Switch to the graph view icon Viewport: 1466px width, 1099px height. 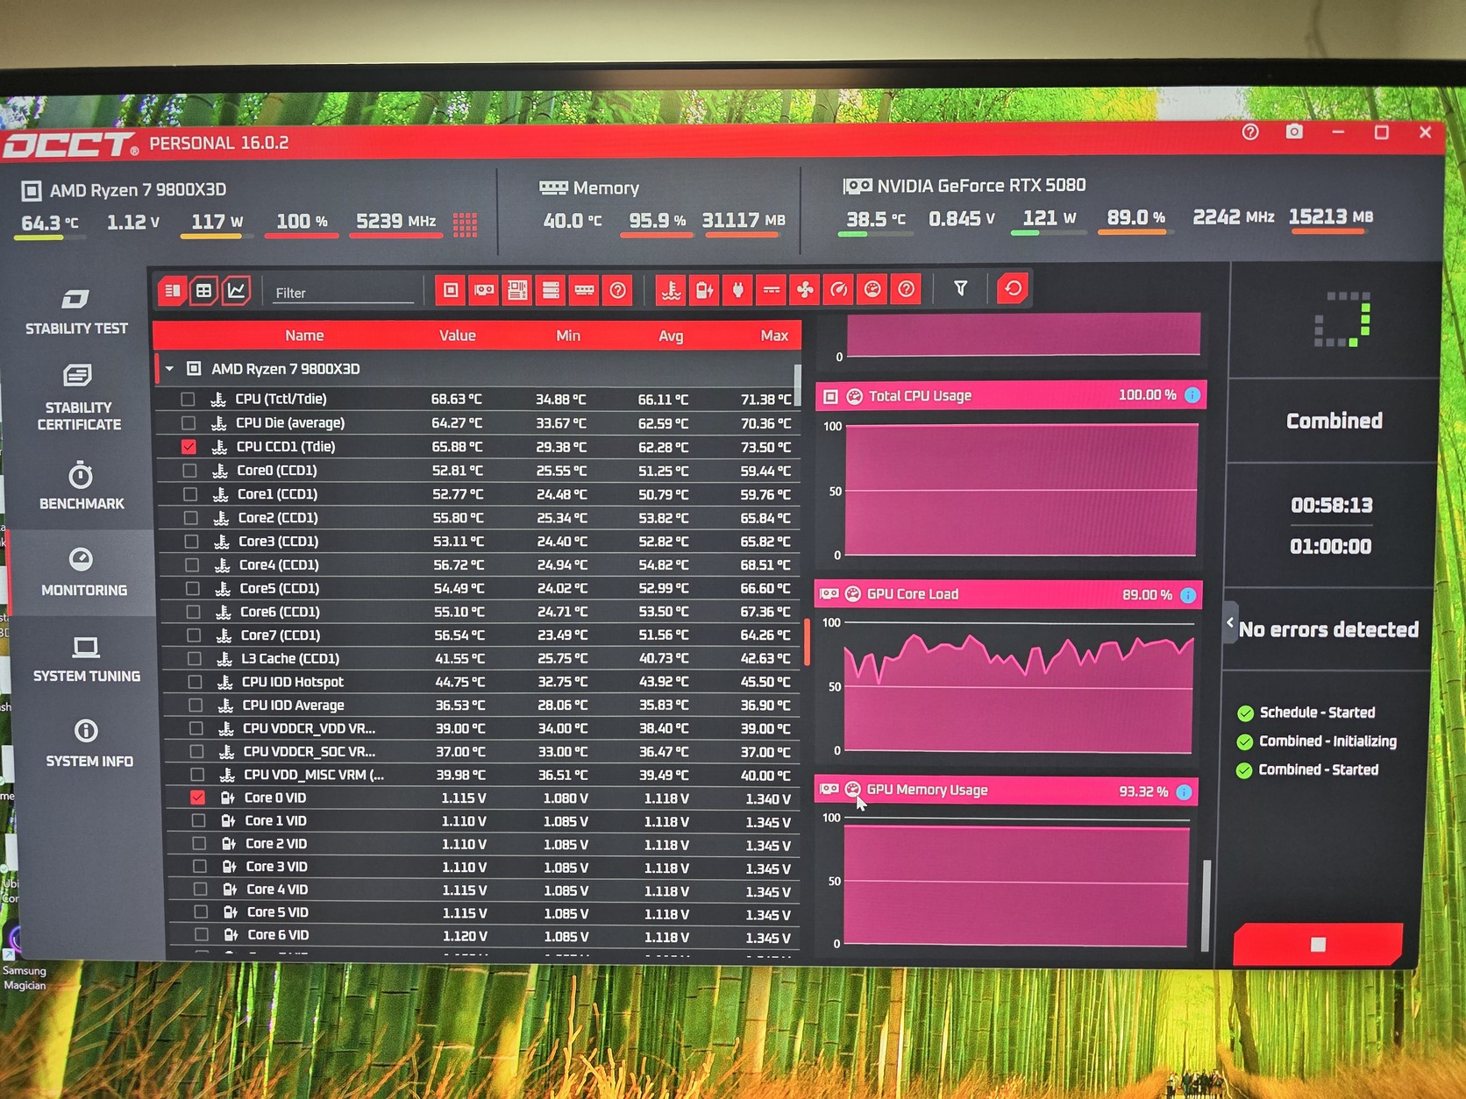point(236,291)
